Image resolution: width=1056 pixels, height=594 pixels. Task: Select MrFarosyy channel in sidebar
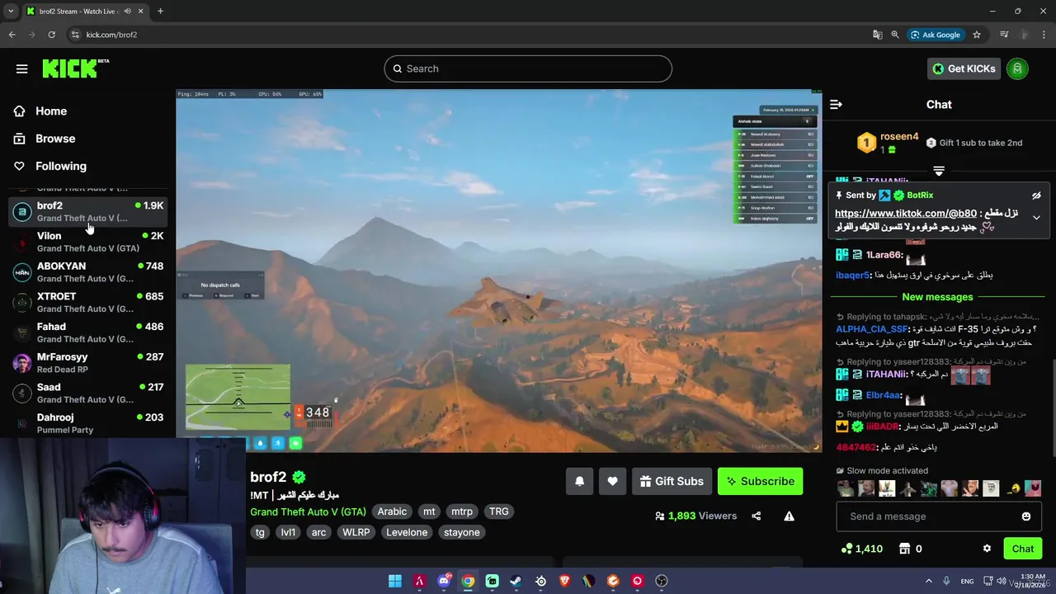tap(88, 363)
